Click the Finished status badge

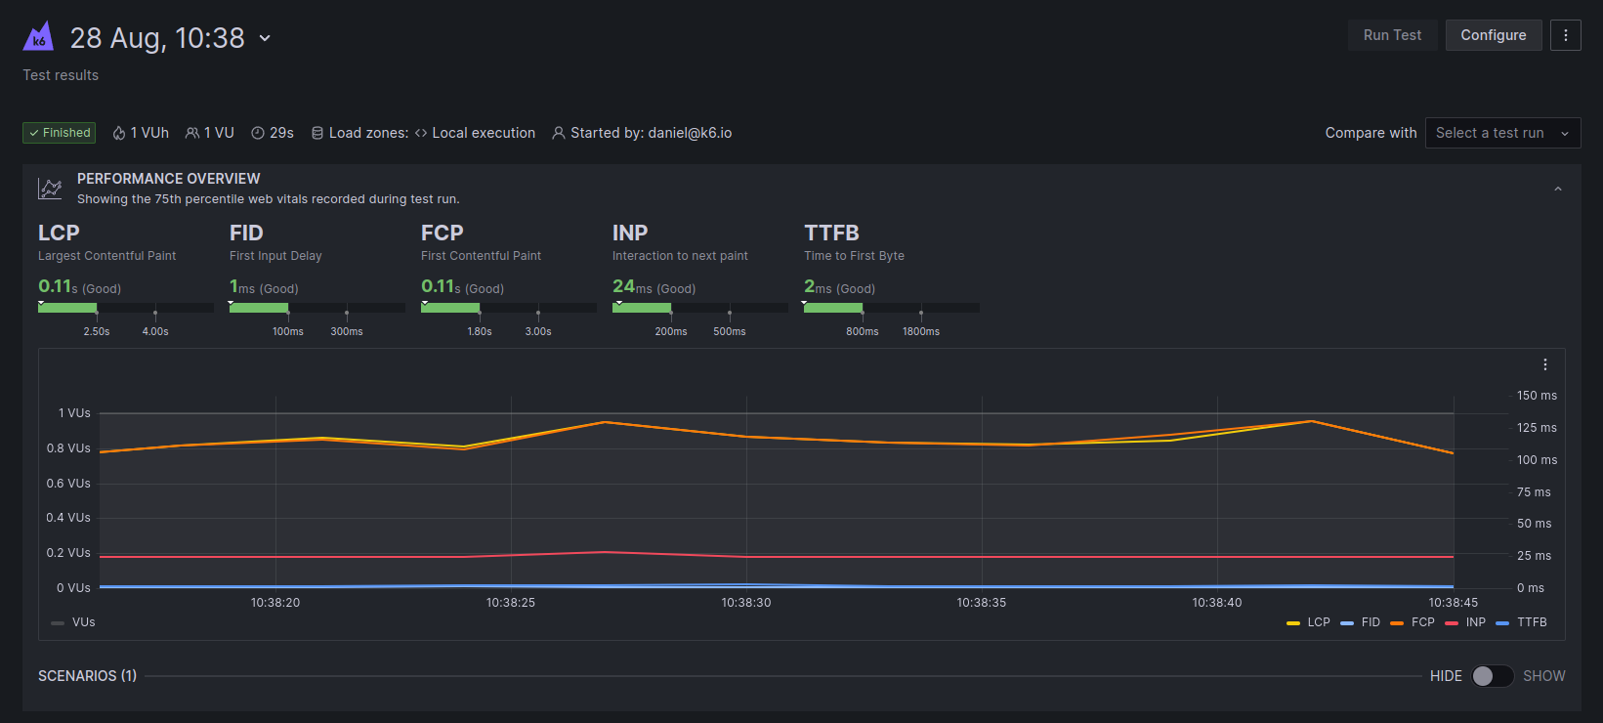pos(59,133)
